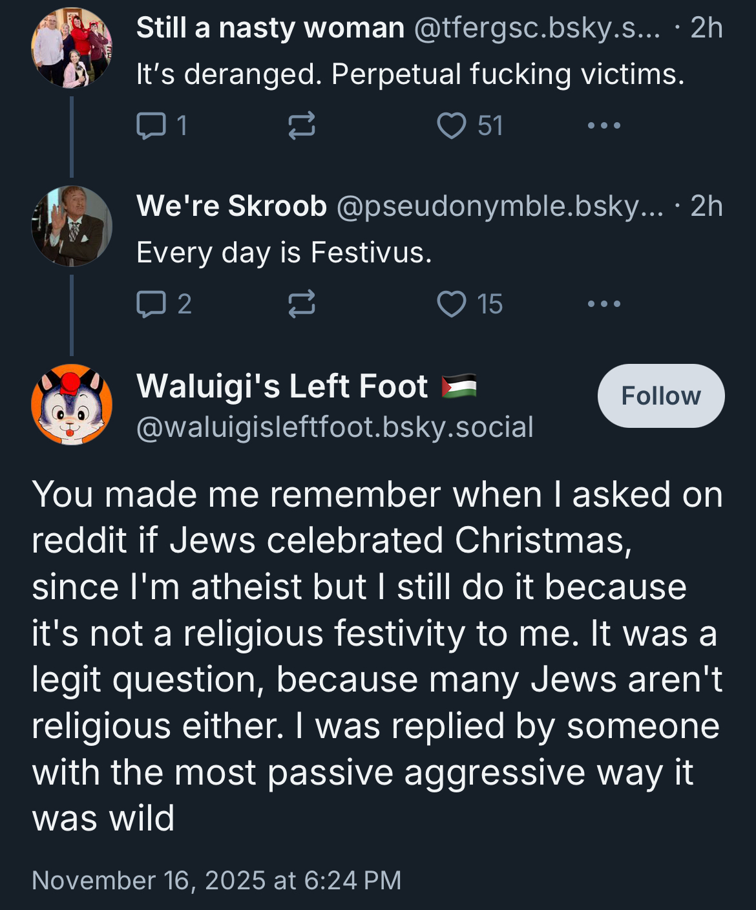This screenshot has width=756, height=910.
Task: Click the 'Waluigi's Left Foot' display name
Action: pyautogui.click(x=282, y=386)
